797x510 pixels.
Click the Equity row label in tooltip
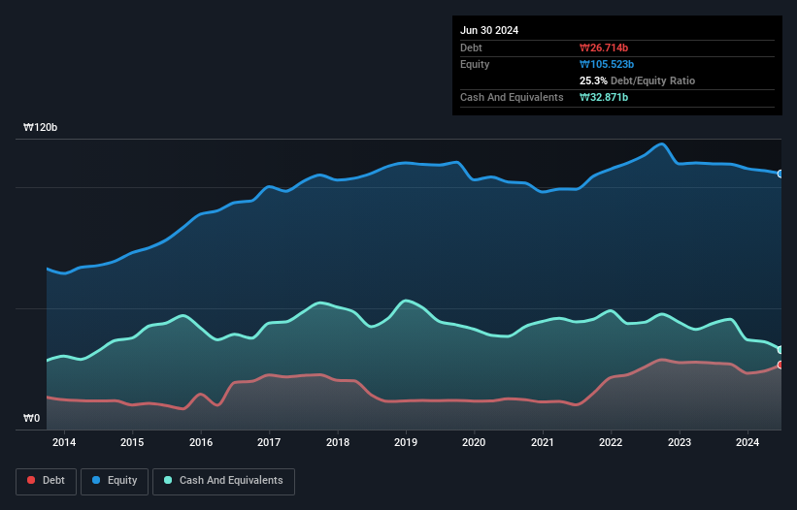pos(475,64)
